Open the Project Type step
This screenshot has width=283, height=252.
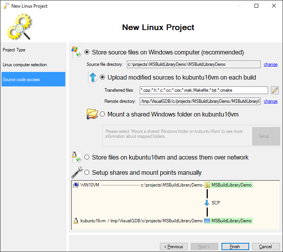(33, 50)
